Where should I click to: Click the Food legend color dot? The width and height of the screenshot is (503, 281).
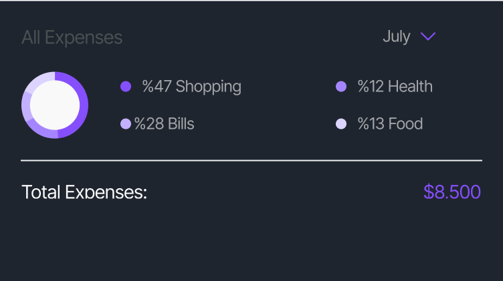[340, 124]
